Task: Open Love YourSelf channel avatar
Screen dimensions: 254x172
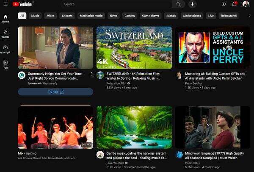Action: pos(100,155)
